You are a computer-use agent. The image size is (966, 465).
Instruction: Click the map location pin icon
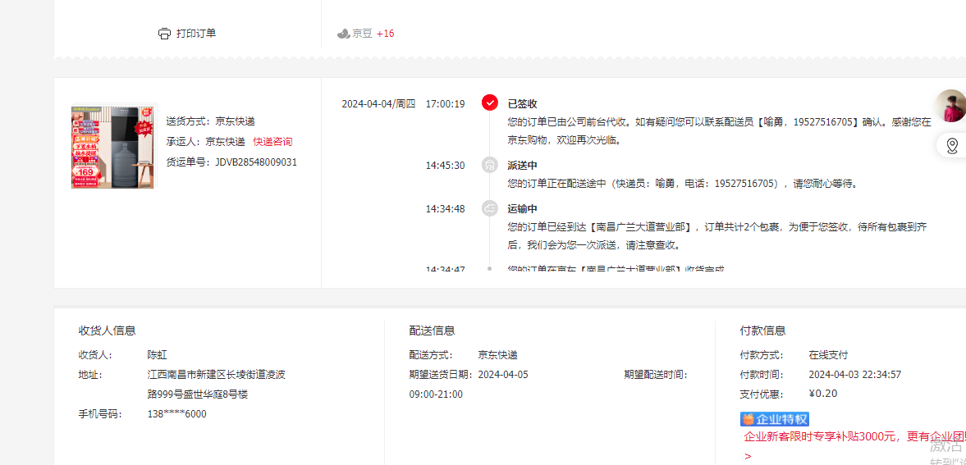952,146
